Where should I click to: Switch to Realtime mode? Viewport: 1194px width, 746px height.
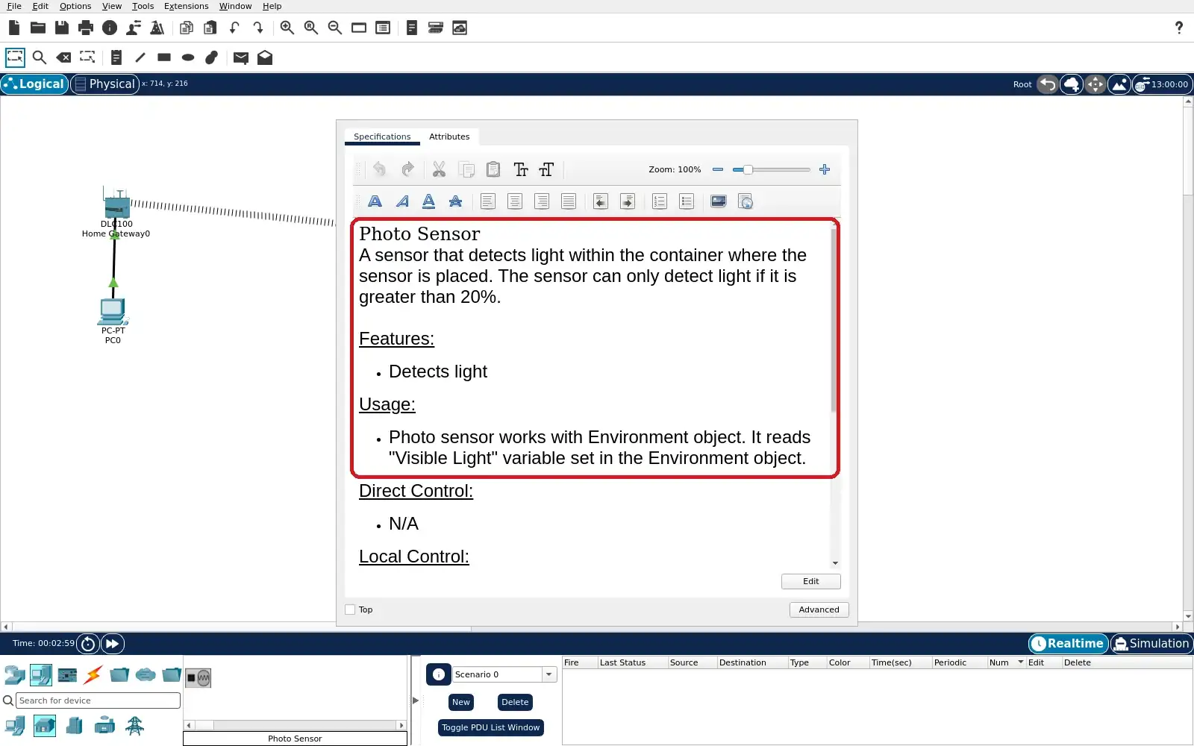(1068, 643)
